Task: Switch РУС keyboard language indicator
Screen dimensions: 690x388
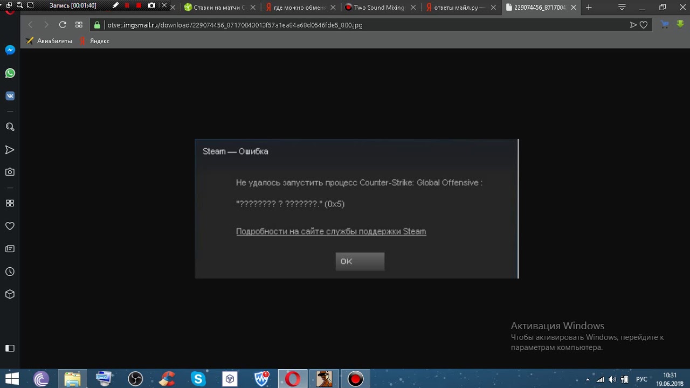Action: 641,379
